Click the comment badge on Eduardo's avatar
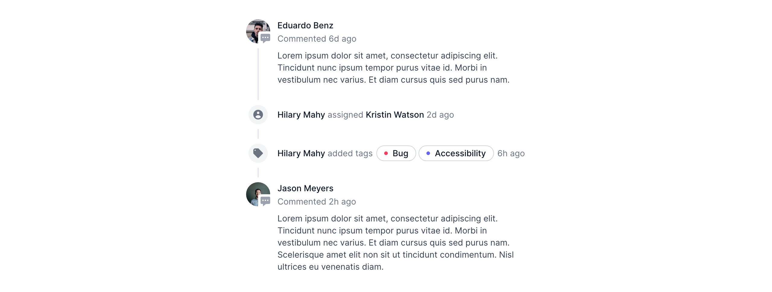Image resolution: width=772 pixels, height=292 pixels. coord(265,38)
